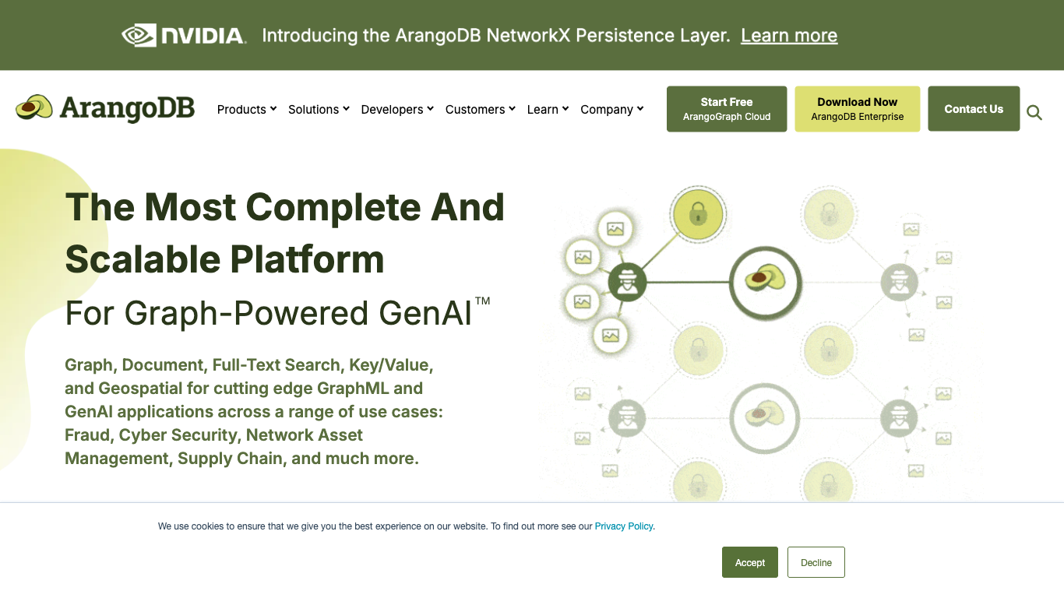
Task: Open the Learn more banner link
Action: point(789,36)
